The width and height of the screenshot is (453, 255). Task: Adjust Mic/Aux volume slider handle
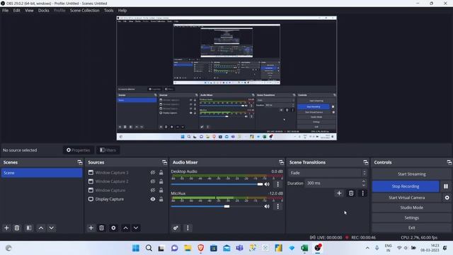226,206
